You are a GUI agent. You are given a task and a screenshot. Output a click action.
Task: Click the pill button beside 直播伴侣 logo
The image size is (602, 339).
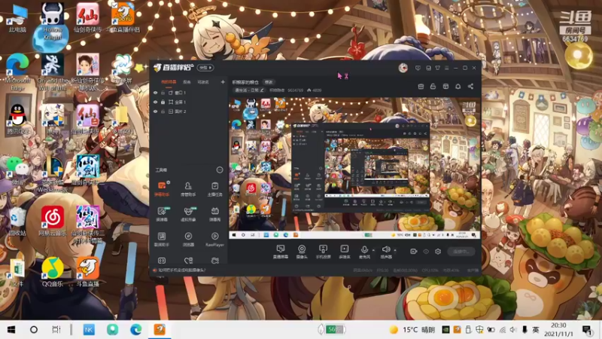[x=205, y=68]
